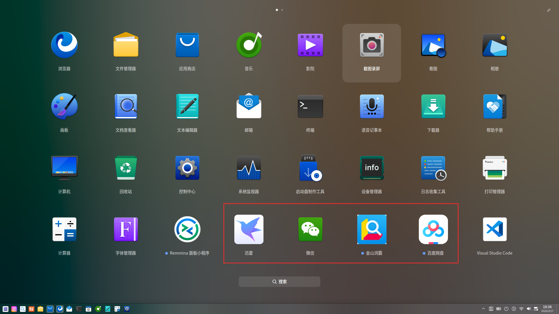Open the calendar icon in the taskbar

[x=89, y=309]
